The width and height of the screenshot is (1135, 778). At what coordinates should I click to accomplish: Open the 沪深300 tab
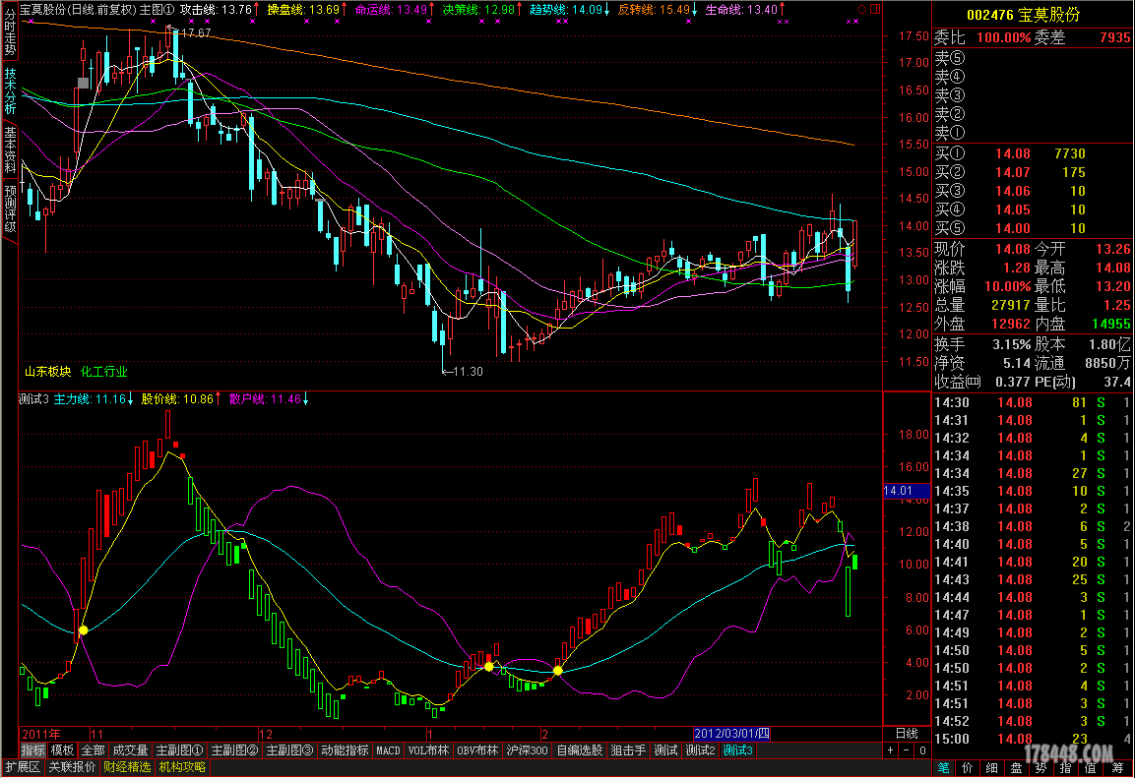pyautogui.click(x=527, y=750)
